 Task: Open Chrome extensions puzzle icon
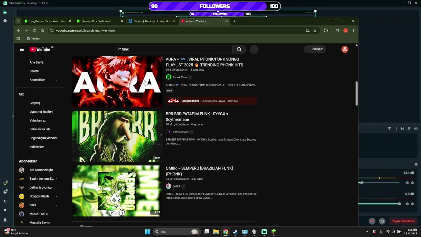point(326,30)
